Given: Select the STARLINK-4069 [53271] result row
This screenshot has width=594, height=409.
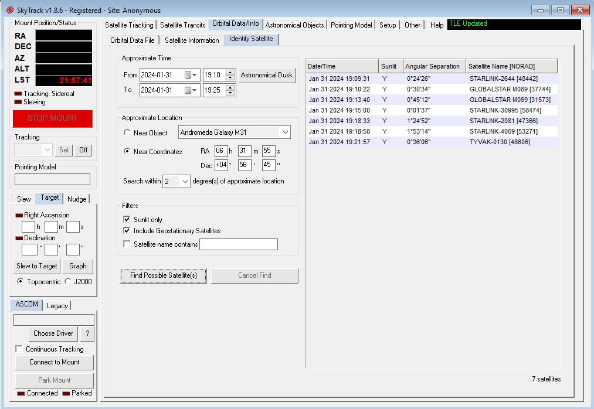Looking at the screenshot, I should (432, 132).
